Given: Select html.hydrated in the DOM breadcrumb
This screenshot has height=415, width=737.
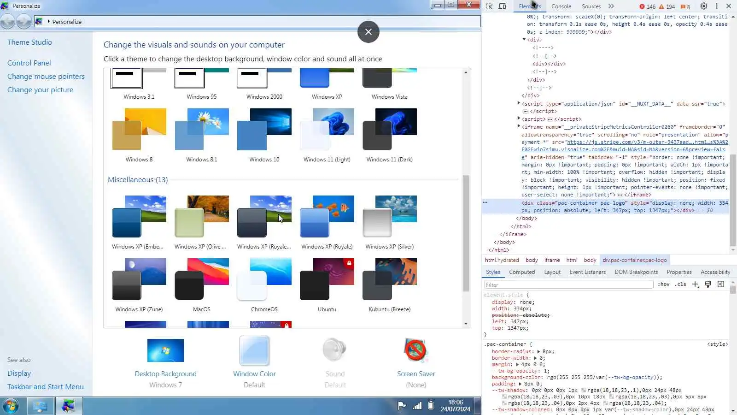Looking at the screenshot, I should pos(502,260).
